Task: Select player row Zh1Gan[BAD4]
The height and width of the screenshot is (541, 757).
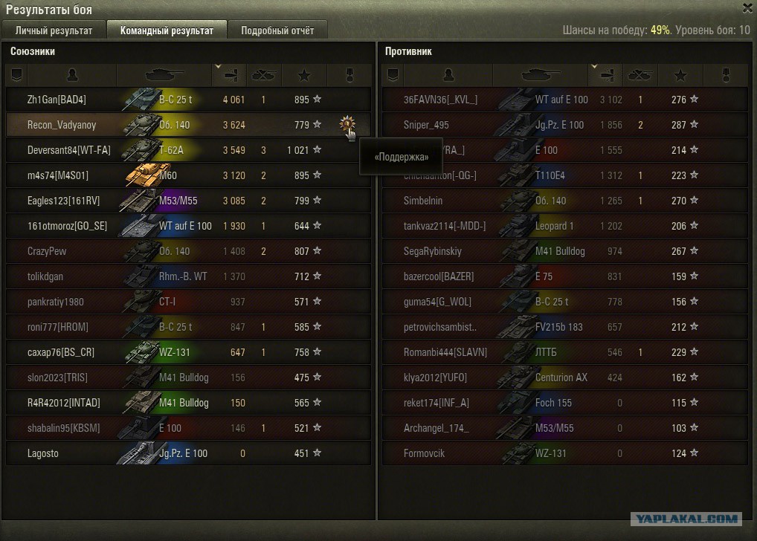Action: [x=188, y=100]
